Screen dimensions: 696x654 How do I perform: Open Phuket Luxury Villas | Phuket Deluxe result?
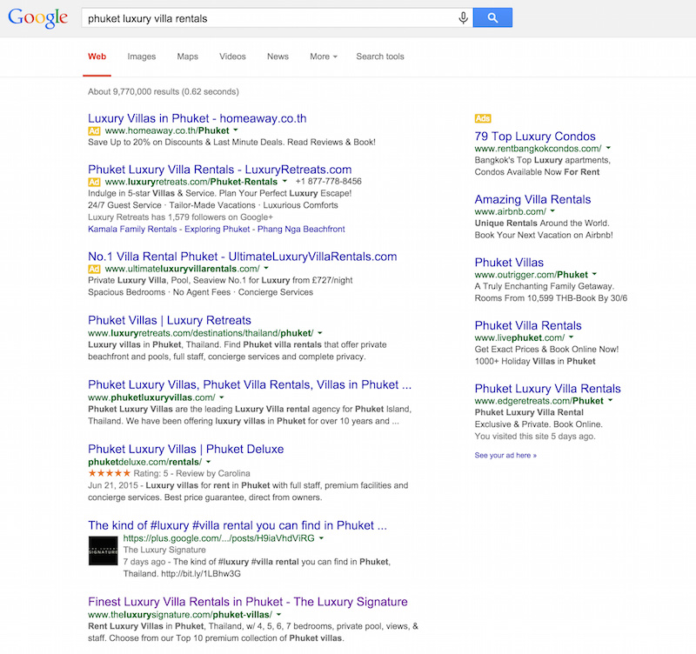click(x=185, y=449)
